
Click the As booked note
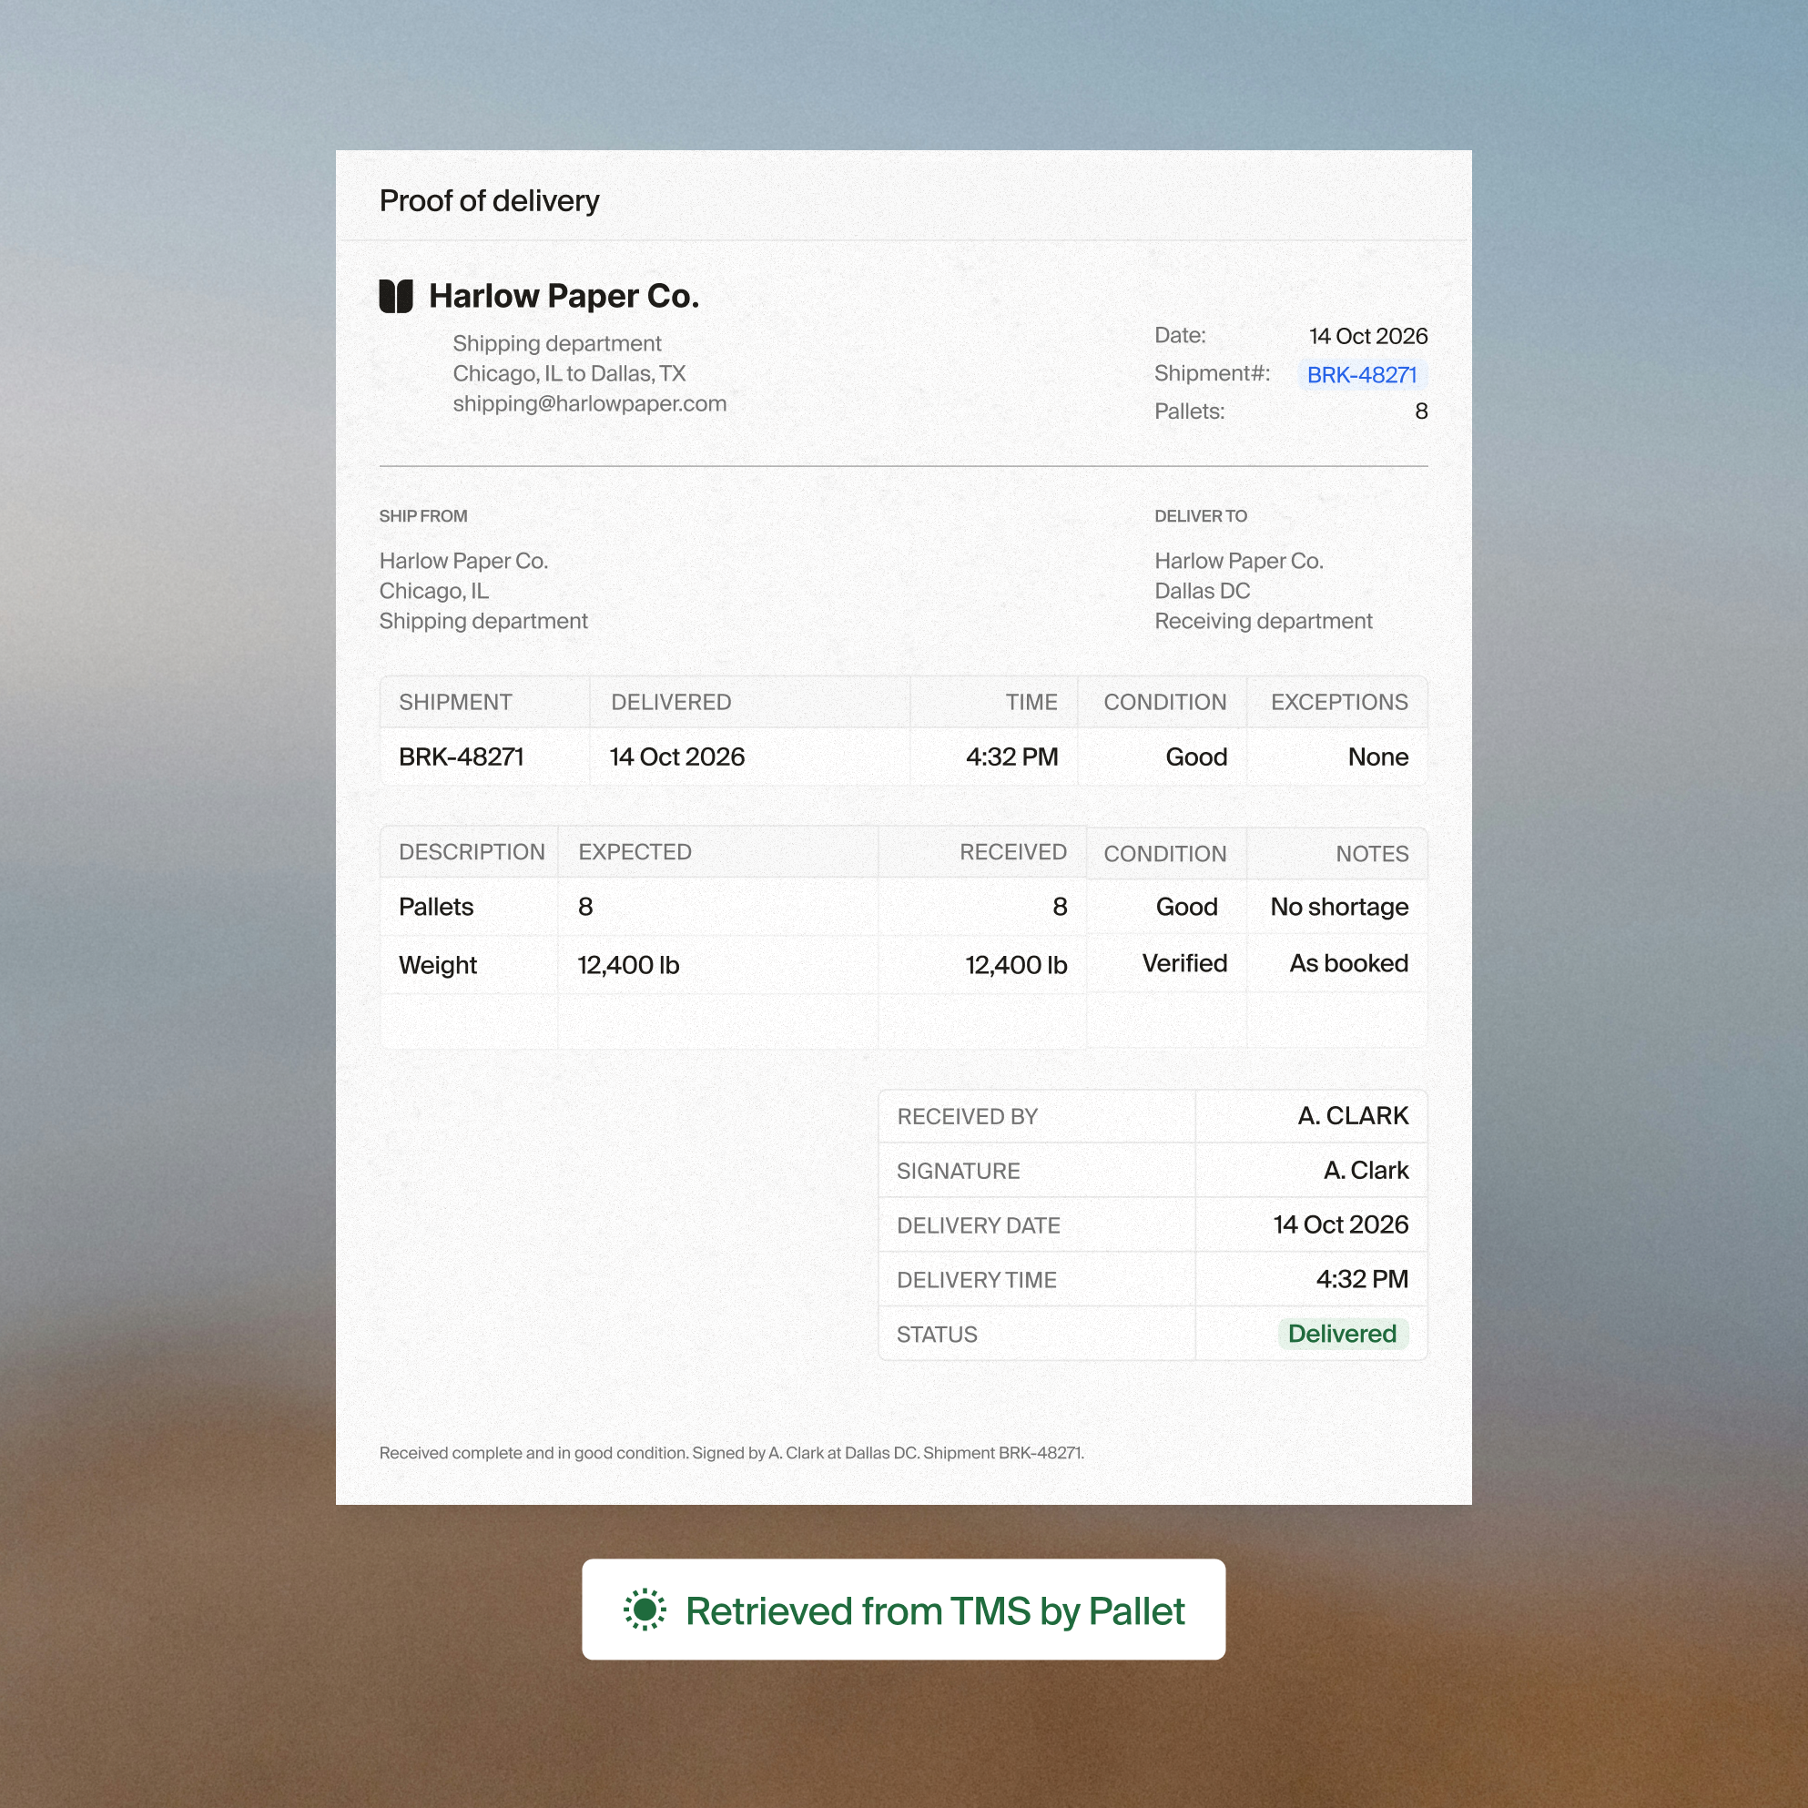pyautogui.click(x=1348, y=963)
